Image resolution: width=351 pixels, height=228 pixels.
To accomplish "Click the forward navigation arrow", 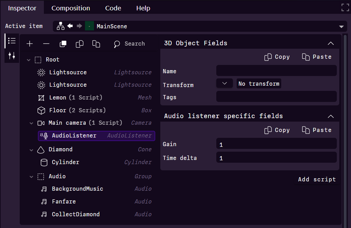I will coord(78,26).
